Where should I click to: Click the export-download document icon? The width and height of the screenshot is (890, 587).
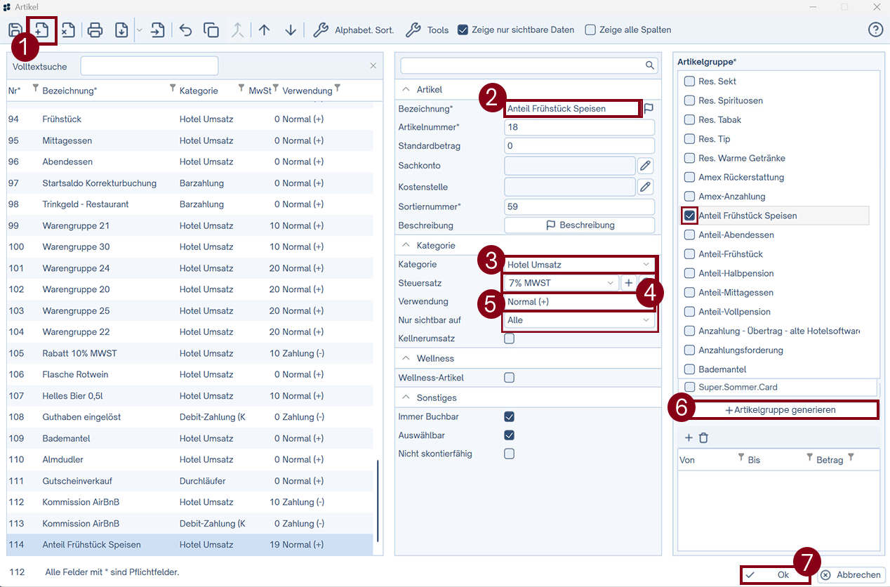(x=121, y=30)
